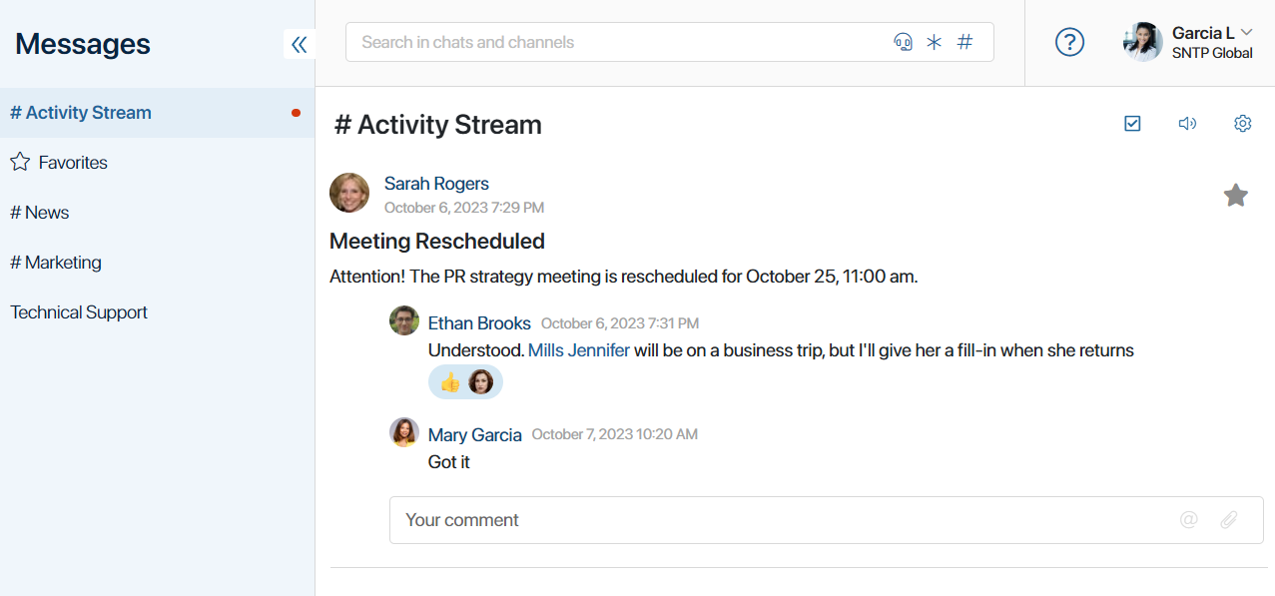Open Sarah Rogers profile name link
This screenshot has height=596, width=1275.
pyautogui.click(x=436, y=184)
